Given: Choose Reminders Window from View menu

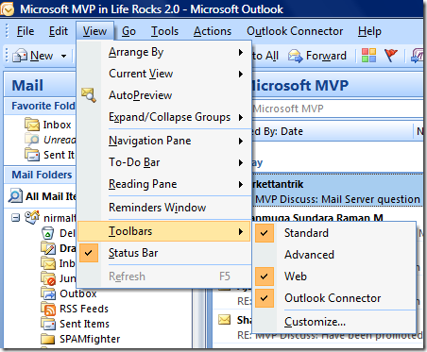Looking at the screenshot, I should pos(163,208).
